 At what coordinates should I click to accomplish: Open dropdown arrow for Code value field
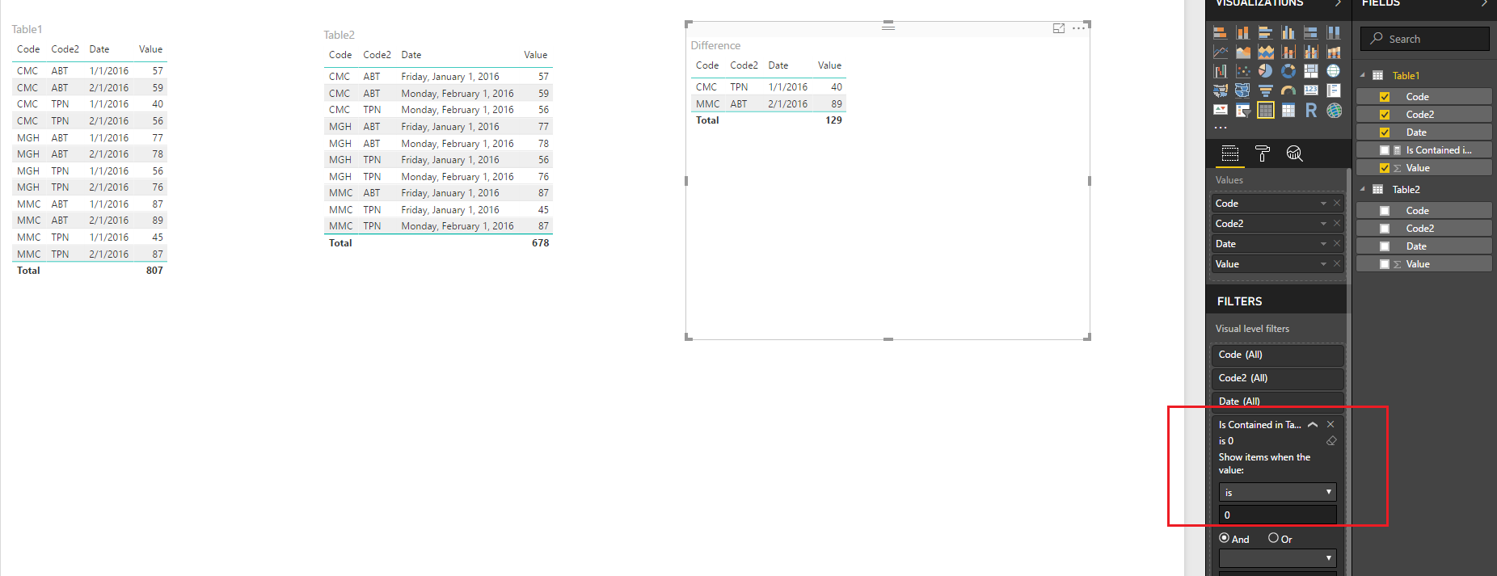coord(1323,204)
